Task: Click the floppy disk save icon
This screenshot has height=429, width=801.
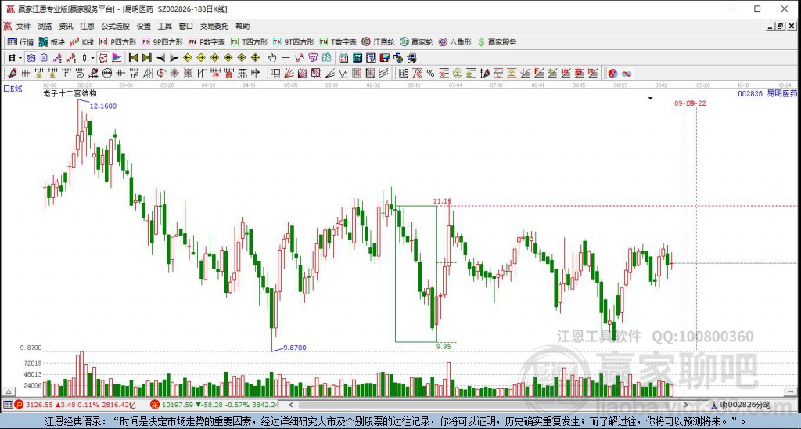Action: 385,58
